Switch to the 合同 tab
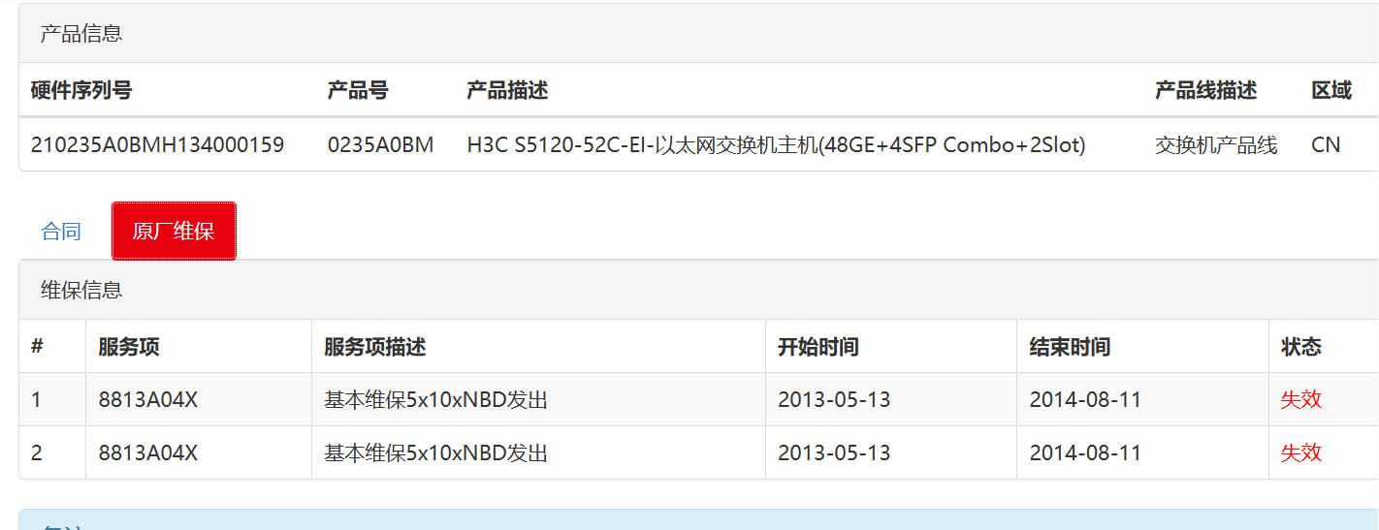 [61, 232]
